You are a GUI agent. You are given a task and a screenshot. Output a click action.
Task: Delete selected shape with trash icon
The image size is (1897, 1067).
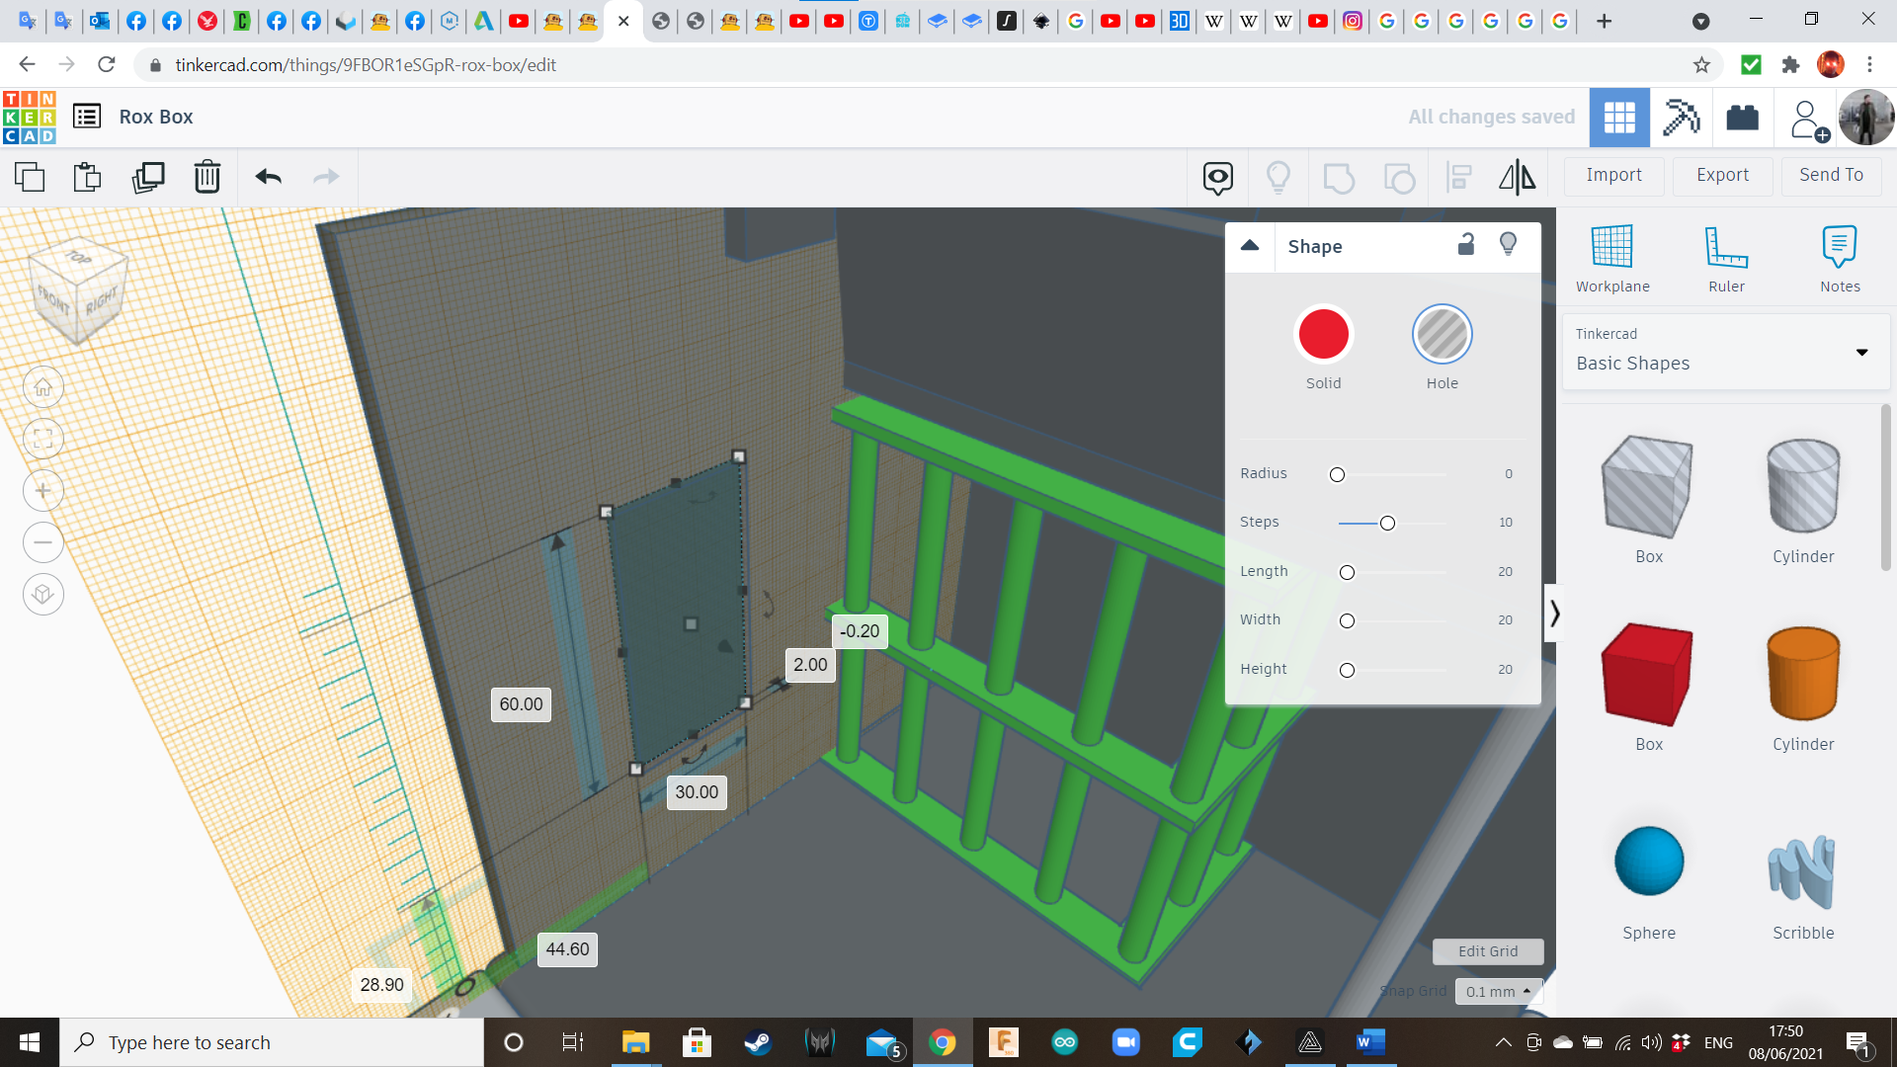click(207, 177)
